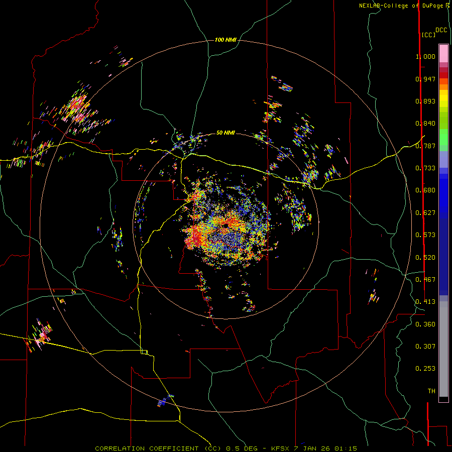Screen dimensions: 452x452
Task: Click the KFSX station identifier
Action: coord(281,448)
